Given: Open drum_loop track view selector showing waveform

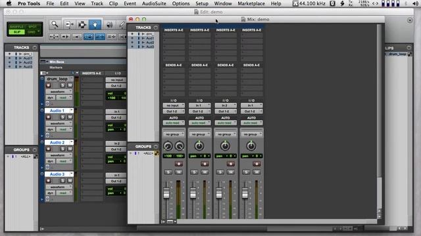Looking at the screenshot, I should [x=59, y=92].
